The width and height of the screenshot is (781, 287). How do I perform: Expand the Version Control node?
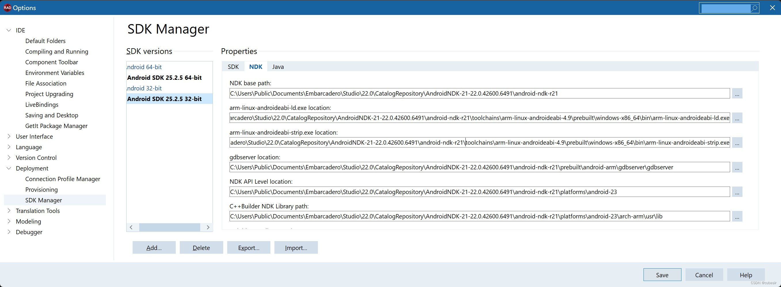(x=9, y=158)
